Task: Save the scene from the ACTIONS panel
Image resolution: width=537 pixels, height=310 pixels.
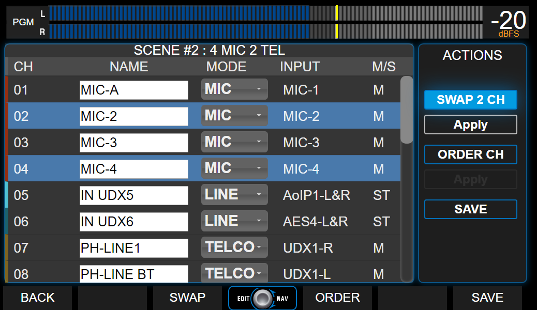Action: 470,209
